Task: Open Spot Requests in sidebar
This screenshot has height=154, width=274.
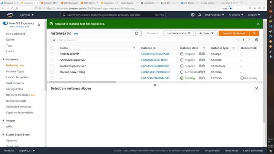Action: 15,83
